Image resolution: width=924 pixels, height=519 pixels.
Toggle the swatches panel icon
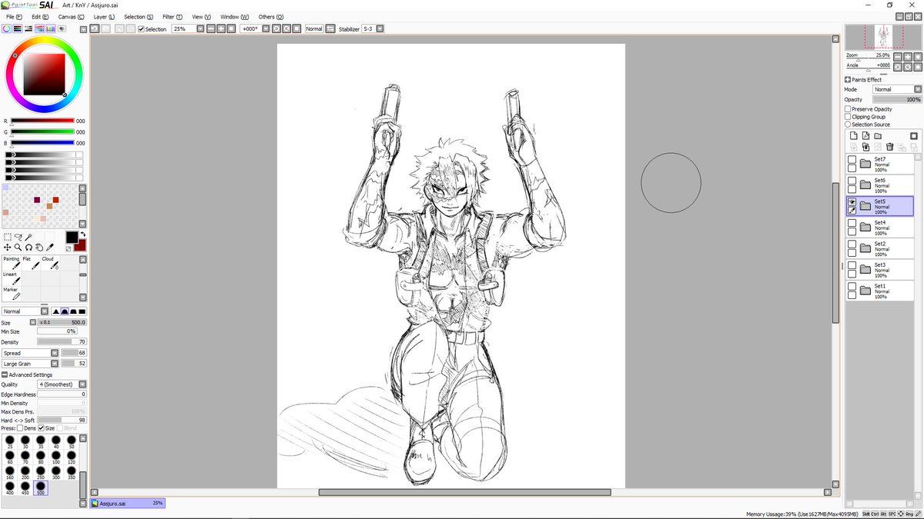[51, 28]
